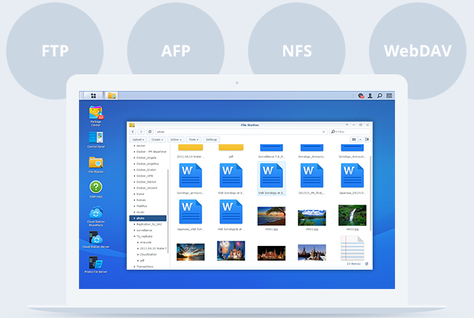Screen dimensions: 474x318
Task: Click the taskbar search magnifier icon
Action: coord(379,96)
